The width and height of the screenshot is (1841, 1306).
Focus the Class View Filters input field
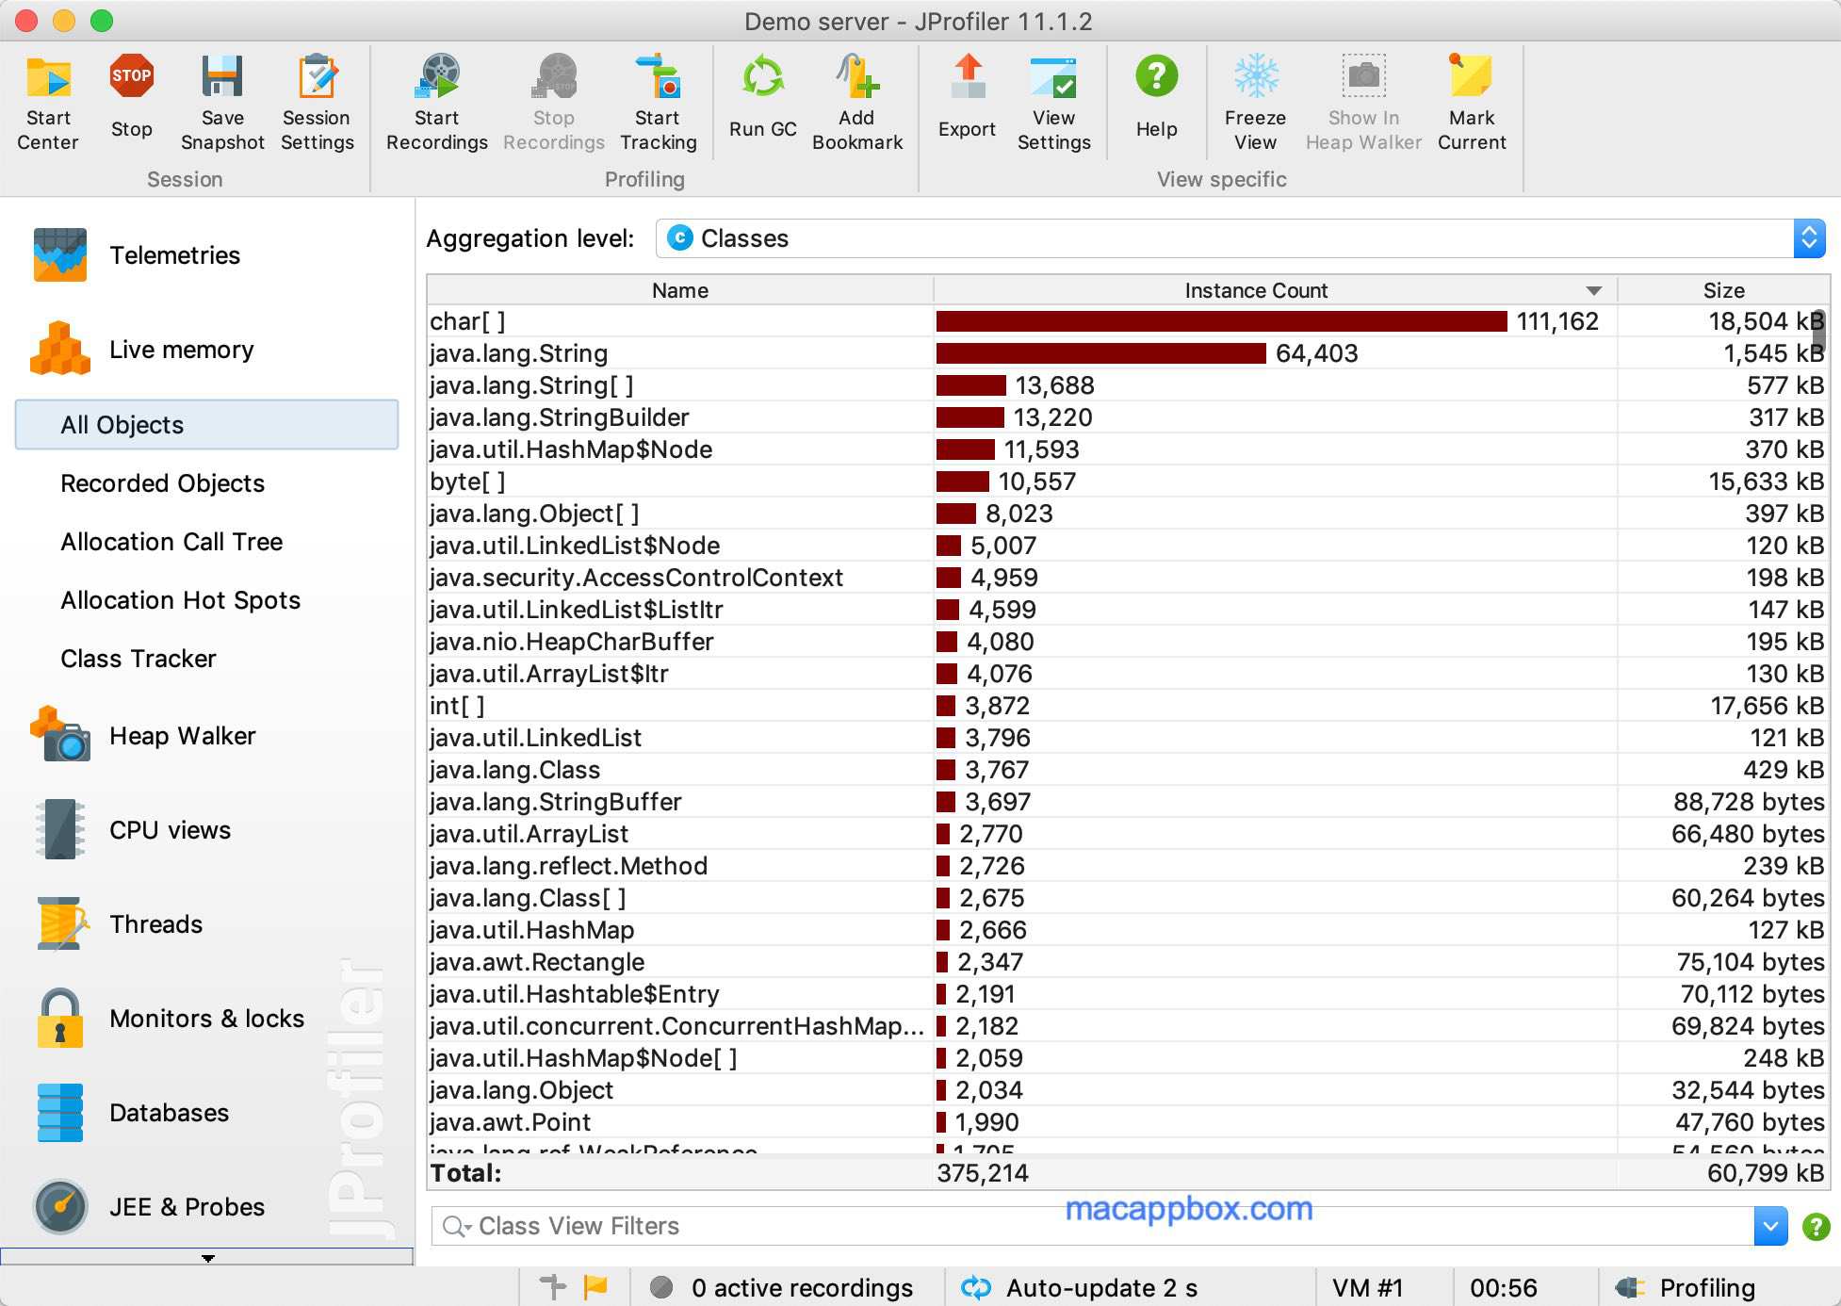tap(1093, 1226)
